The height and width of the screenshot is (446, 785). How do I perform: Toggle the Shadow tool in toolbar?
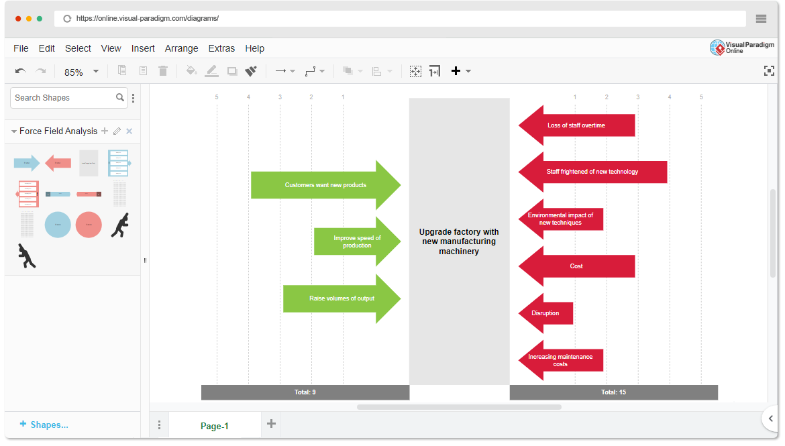[x=232, y=71]
